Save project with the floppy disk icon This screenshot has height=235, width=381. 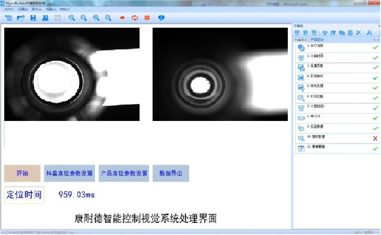click(x=33, y=18)
